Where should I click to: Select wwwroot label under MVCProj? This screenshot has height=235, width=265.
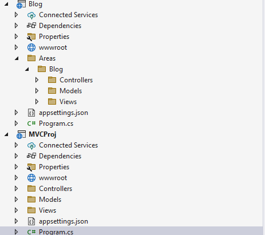click(53, 178)
